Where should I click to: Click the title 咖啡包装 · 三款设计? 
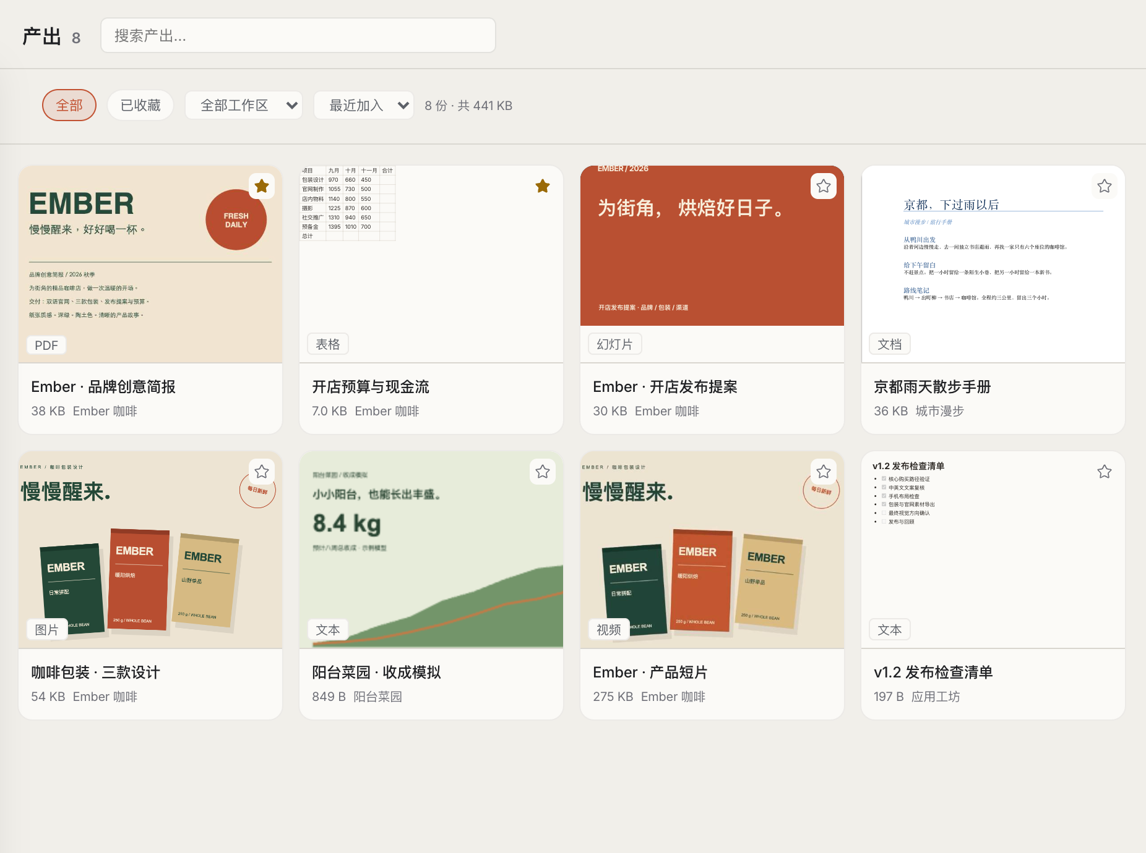pyautogui.click(x=96, y=673)
